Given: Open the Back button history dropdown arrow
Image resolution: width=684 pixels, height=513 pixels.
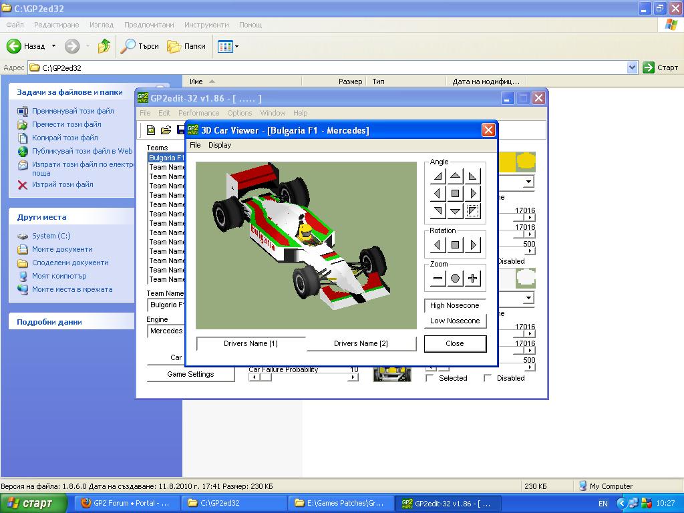Looking at the screenshot, I should (x=54, y=47).
